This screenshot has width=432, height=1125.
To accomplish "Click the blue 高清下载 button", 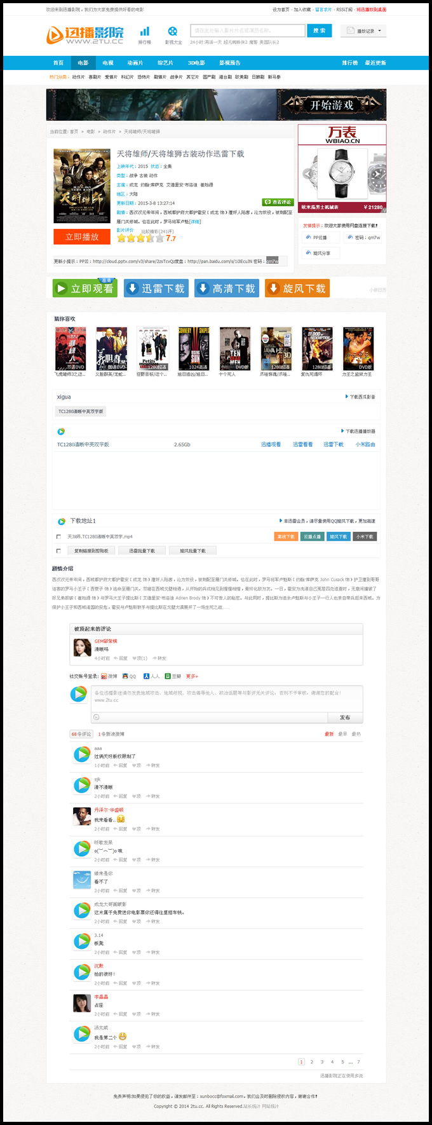I will [x=227, y=289].
